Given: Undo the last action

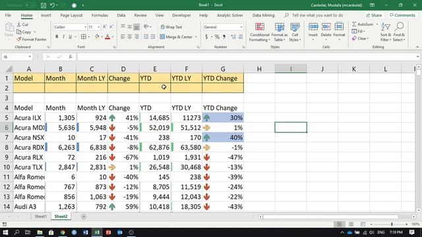Looking at the screenshot, I should pos(53,5).
